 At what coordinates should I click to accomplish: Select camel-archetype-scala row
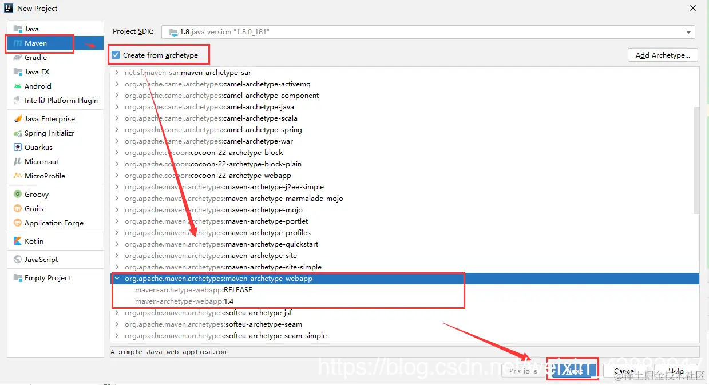click(405, 118)
